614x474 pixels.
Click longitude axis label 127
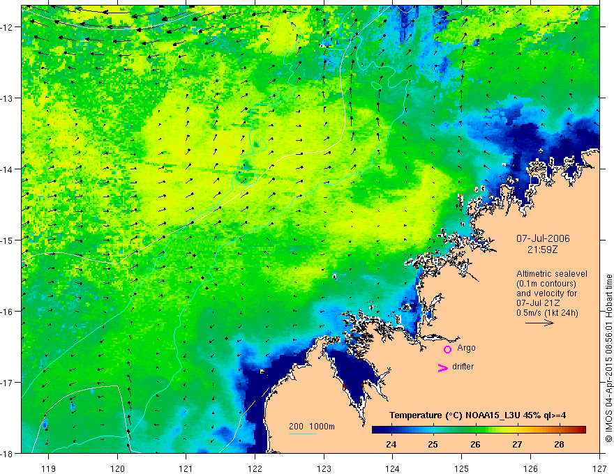coord(599,468)
